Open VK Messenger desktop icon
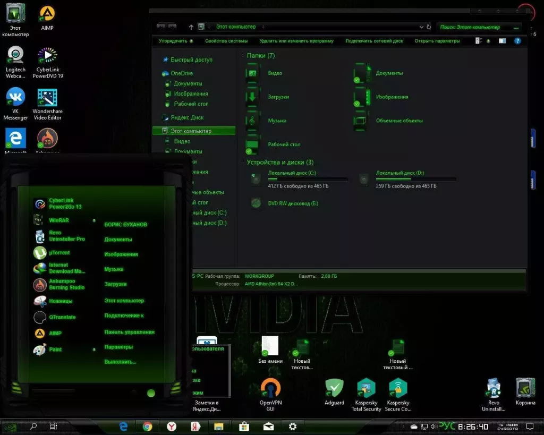The image size is (544, 435). coord(15,104)
